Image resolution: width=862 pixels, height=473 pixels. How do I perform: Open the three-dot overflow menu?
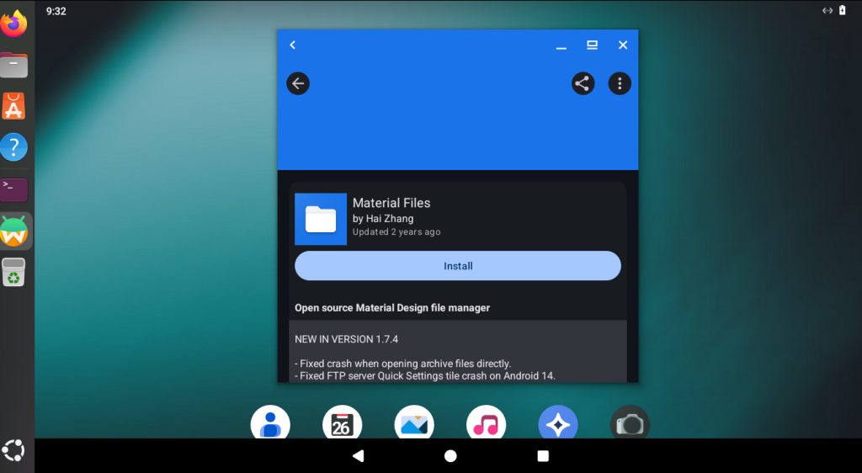[620, 83]
